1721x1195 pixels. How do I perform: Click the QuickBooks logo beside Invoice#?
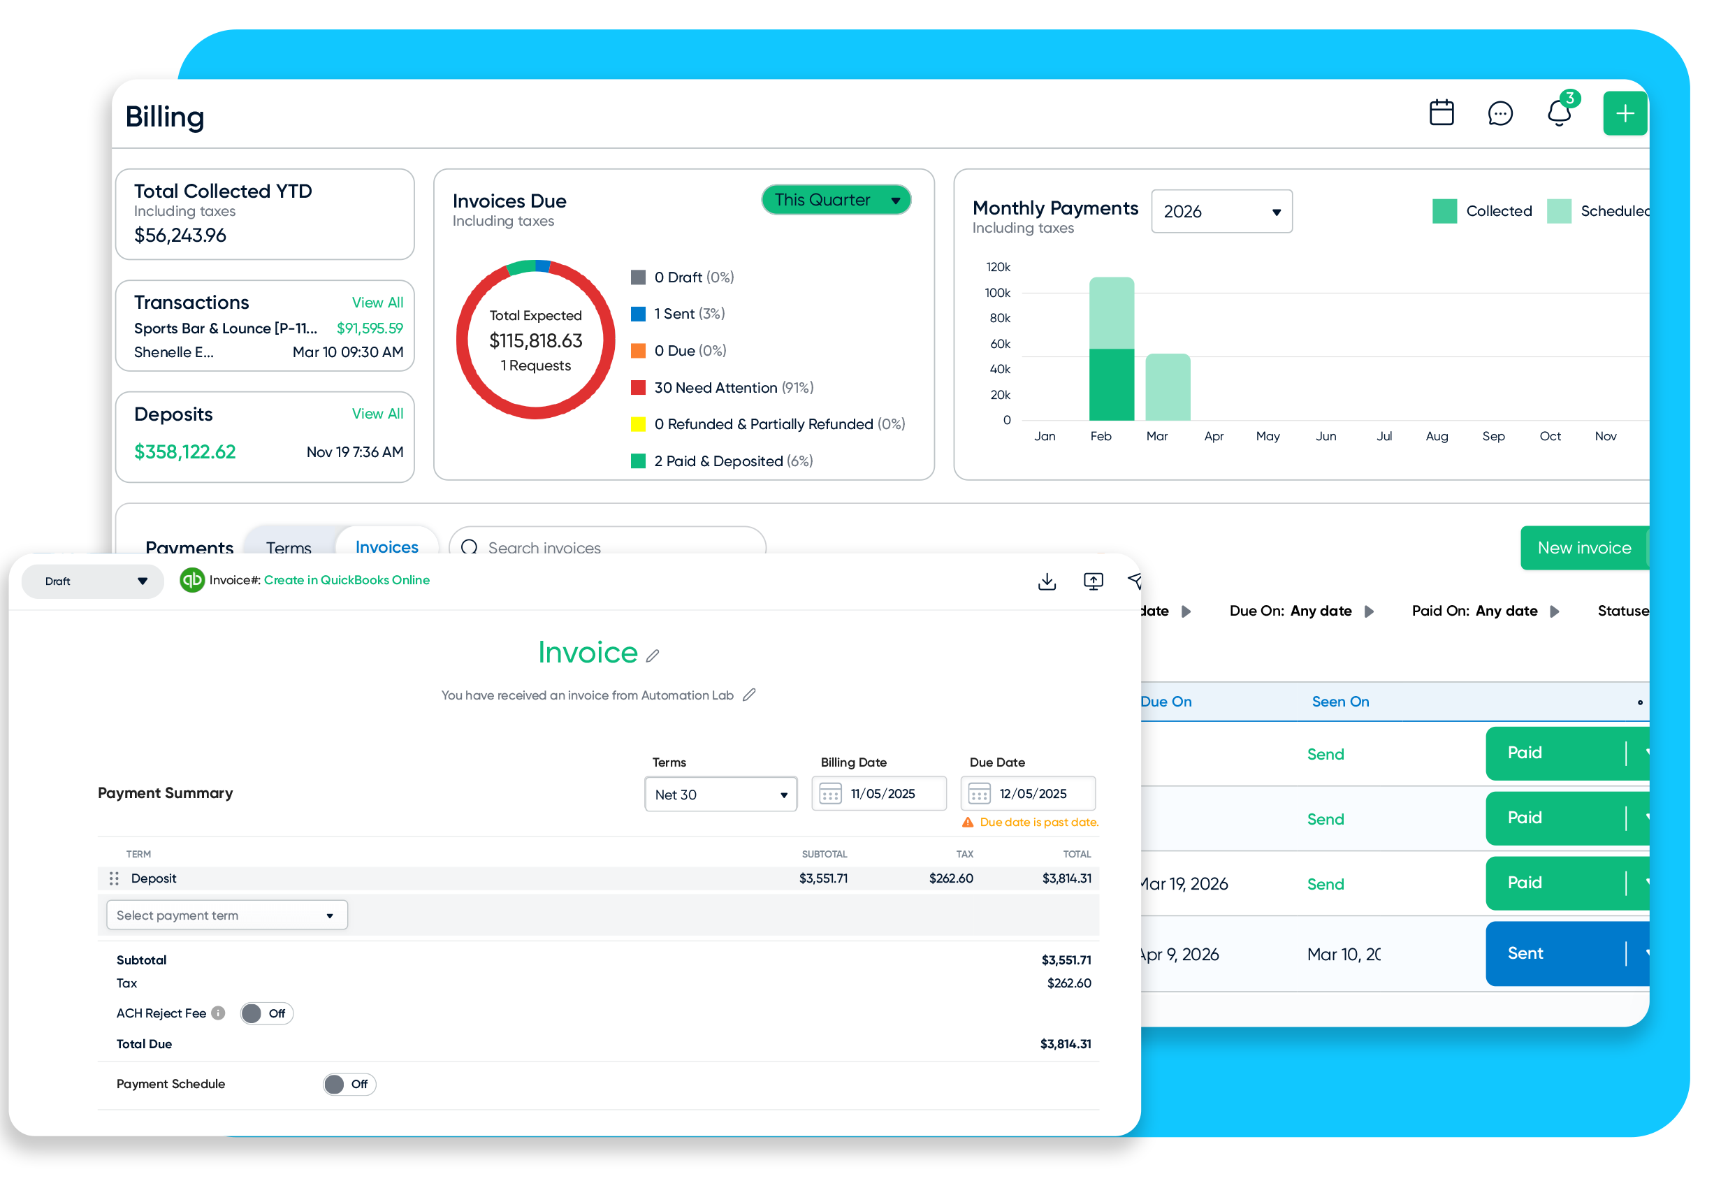tap(191, 579)
